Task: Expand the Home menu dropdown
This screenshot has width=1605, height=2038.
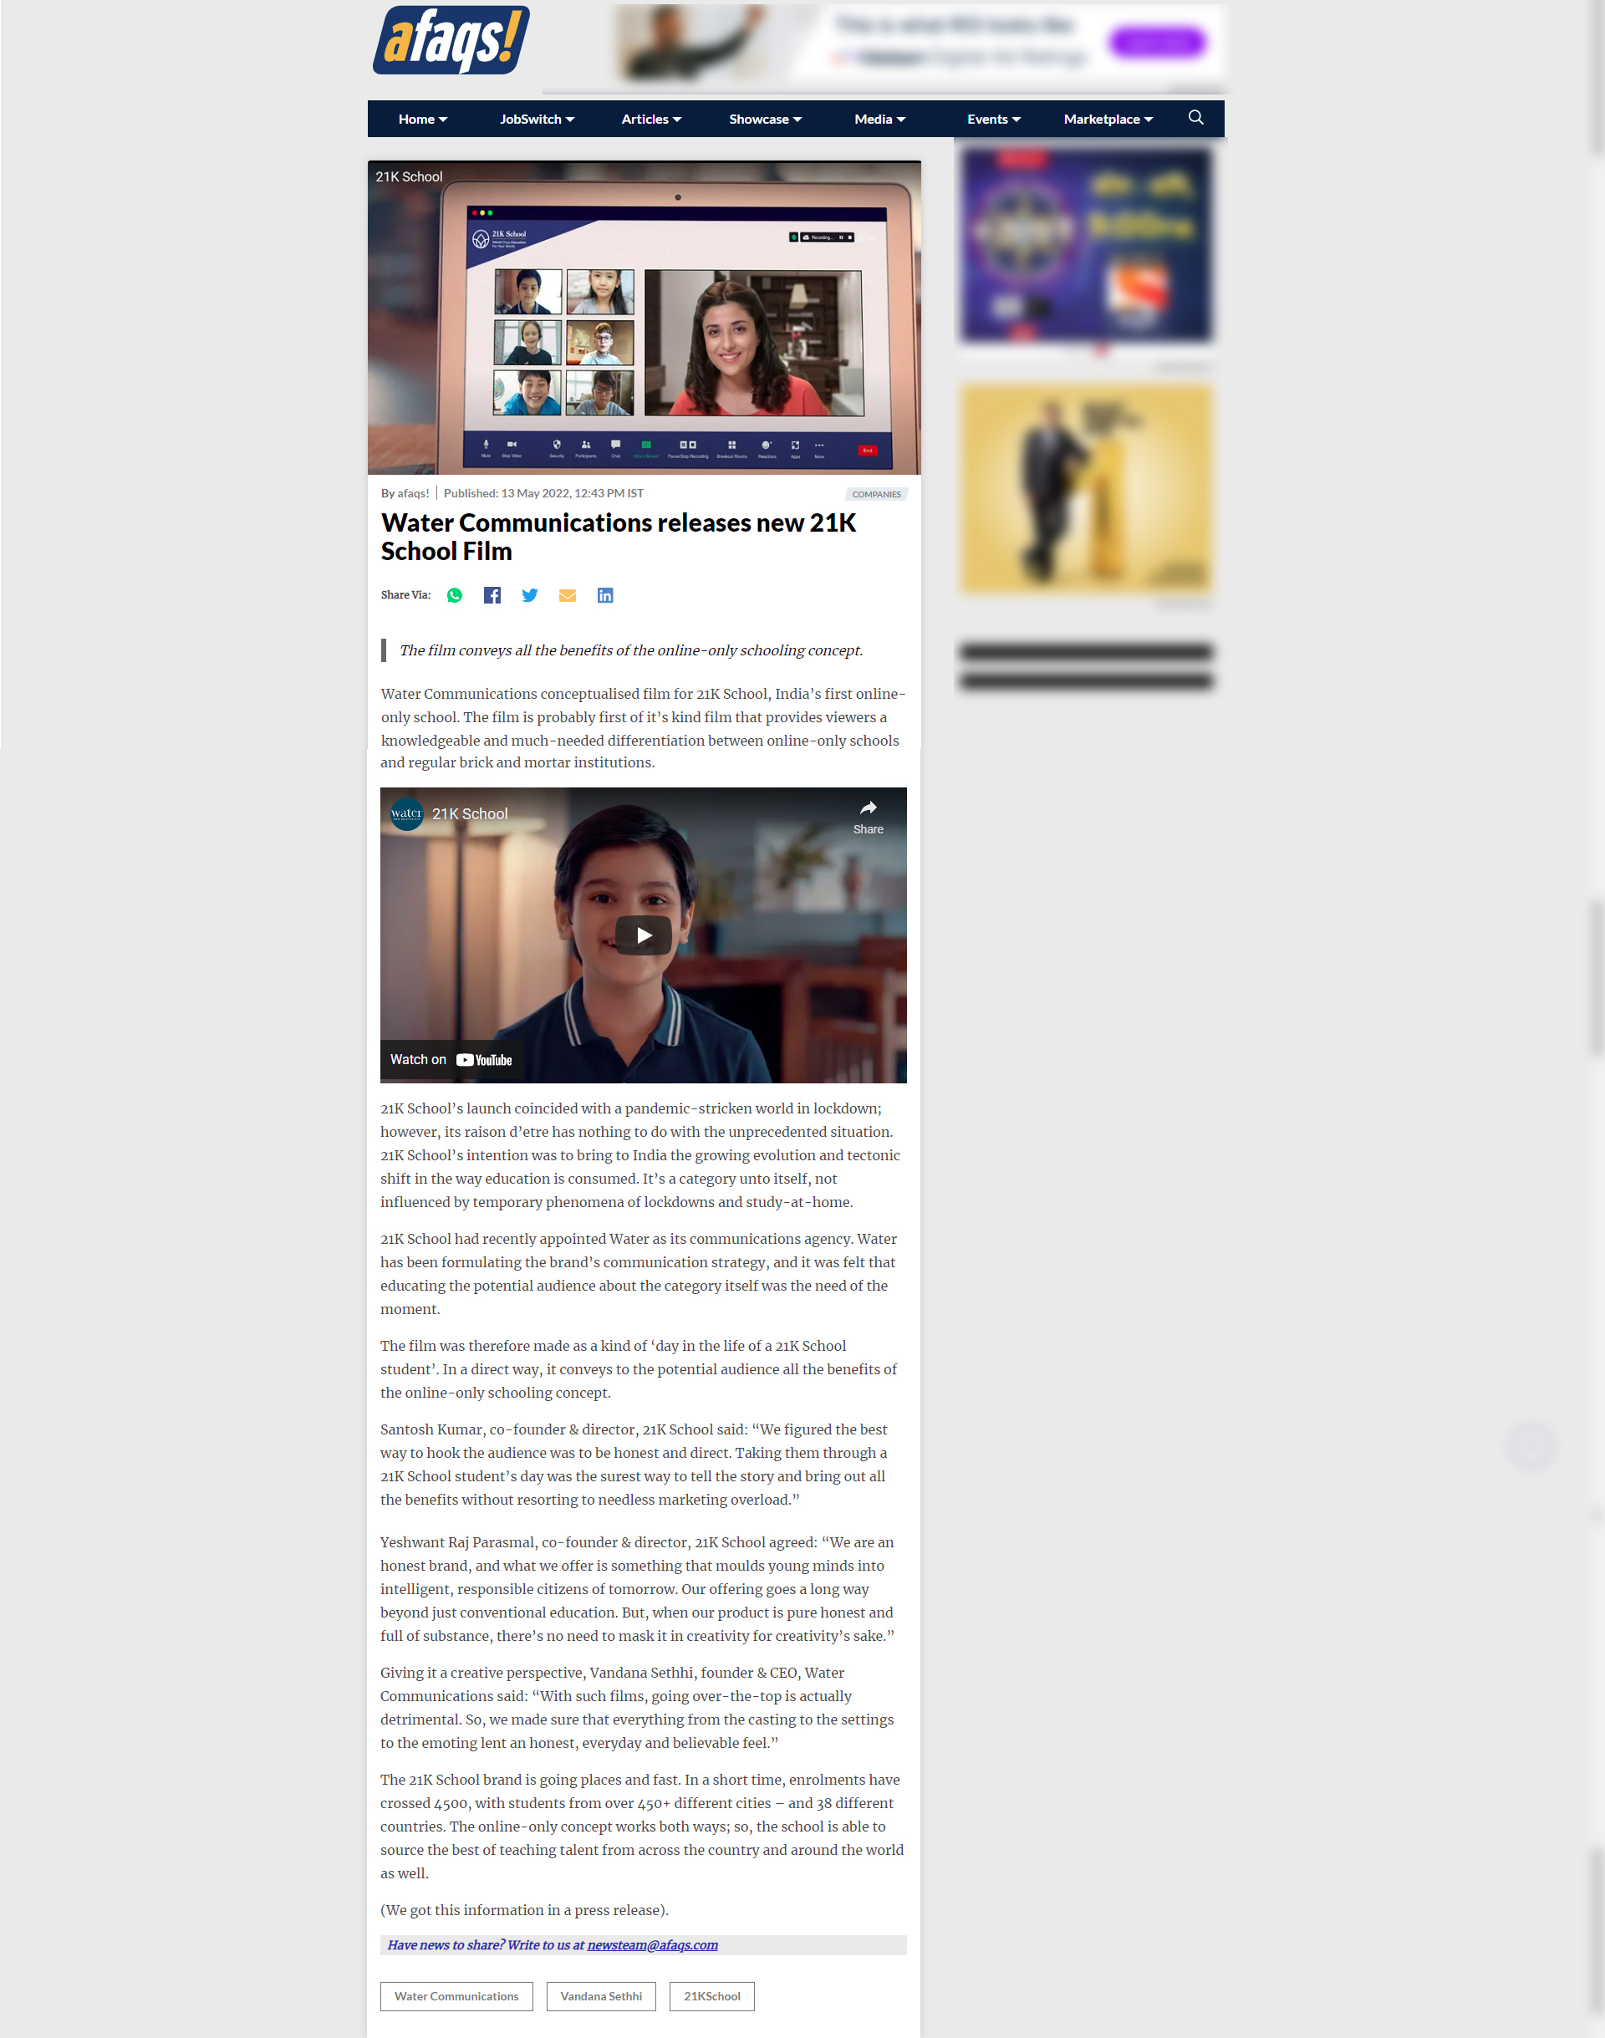Action: 423,120
